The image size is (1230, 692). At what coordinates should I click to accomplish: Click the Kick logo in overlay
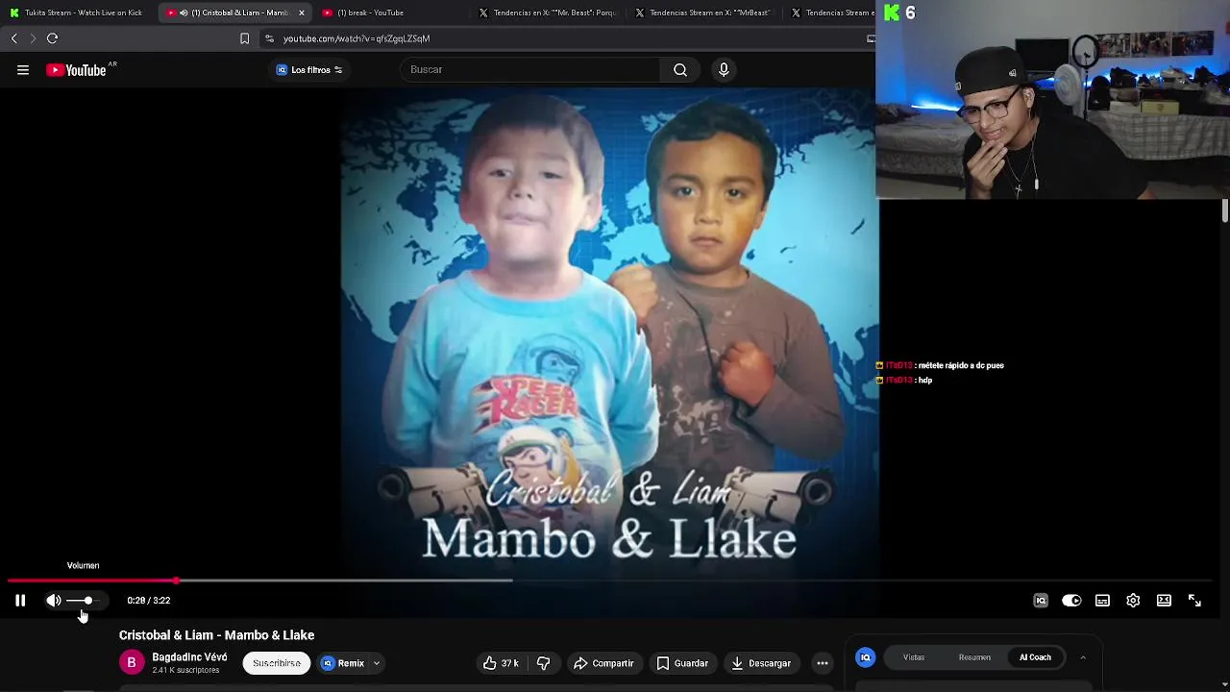click(893, 12)
